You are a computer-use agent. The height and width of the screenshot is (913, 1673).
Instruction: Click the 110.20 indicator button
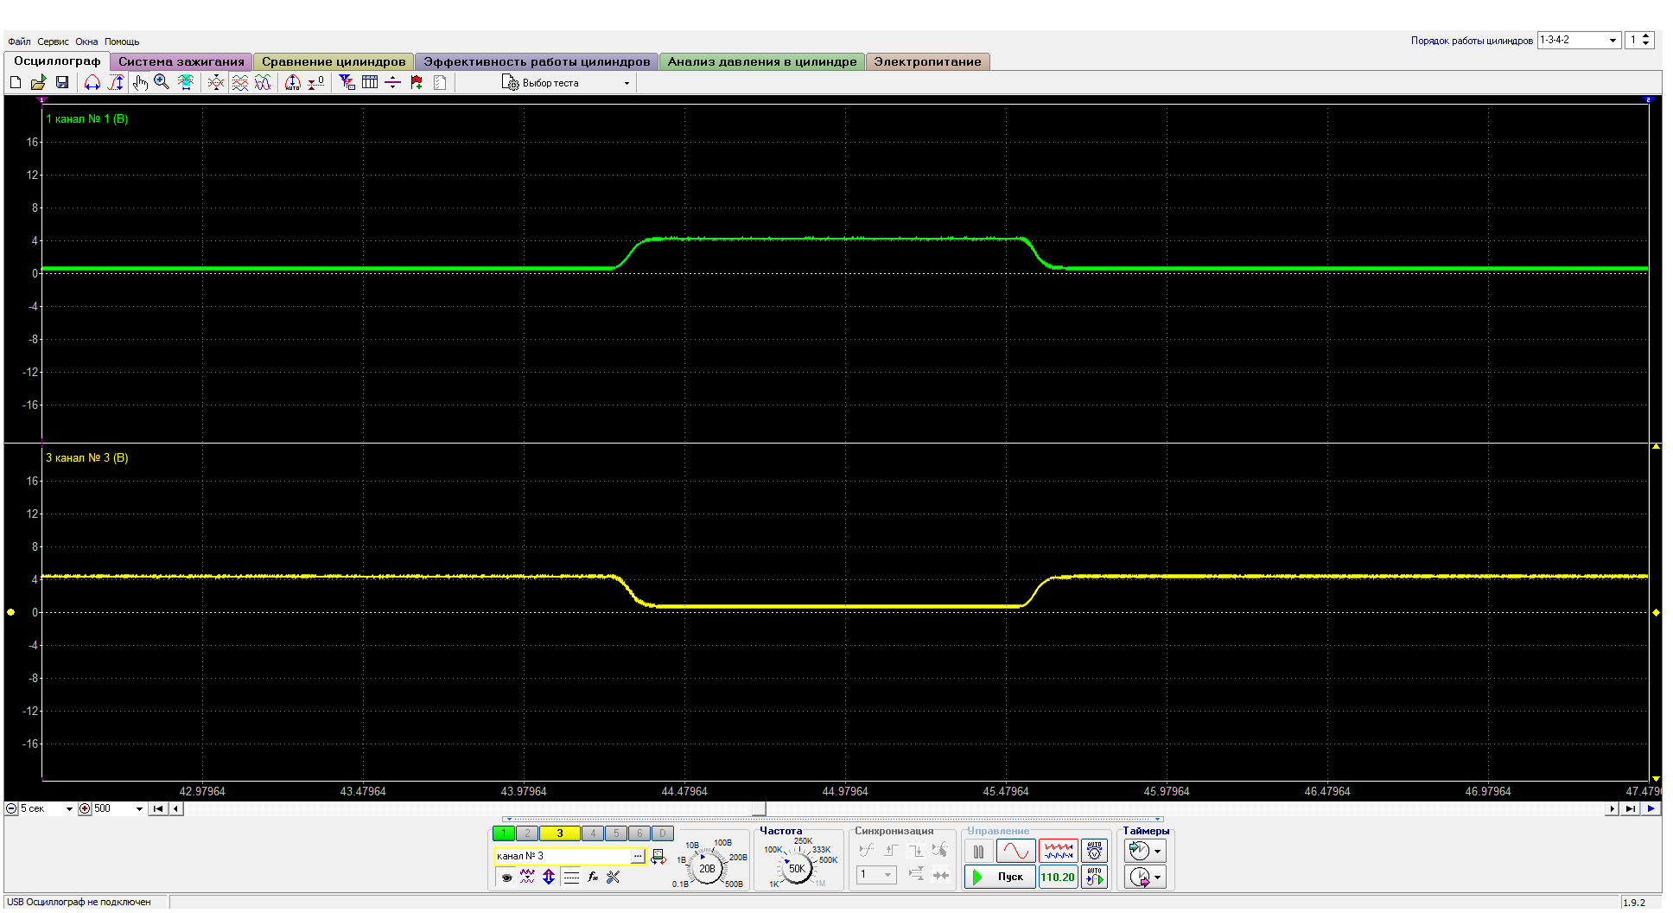pos(1058,877)
